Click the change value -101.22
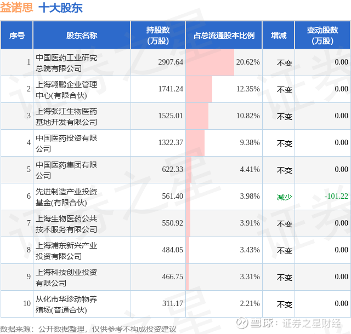 [336, 196]
